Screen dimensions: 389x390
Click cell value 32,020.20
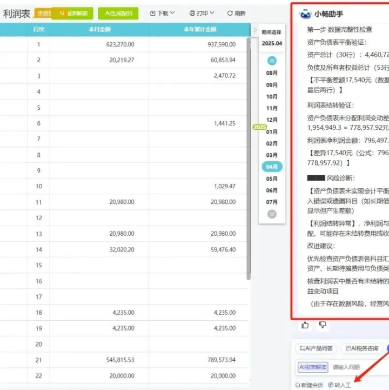pos(122,249)
